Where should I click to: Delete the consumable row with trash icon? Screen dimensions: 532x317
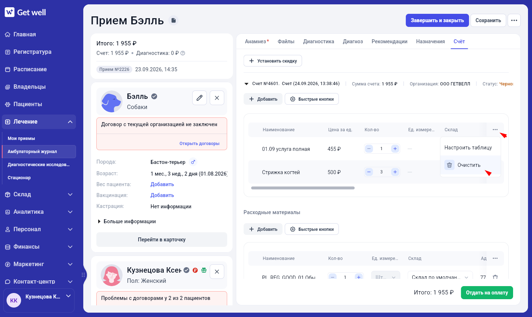[495, 277]
